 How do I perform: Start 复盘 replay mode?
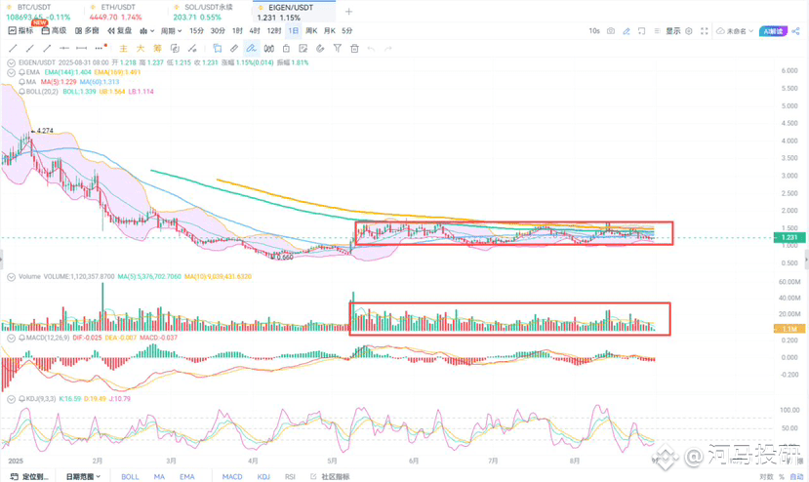coord(119,31)
